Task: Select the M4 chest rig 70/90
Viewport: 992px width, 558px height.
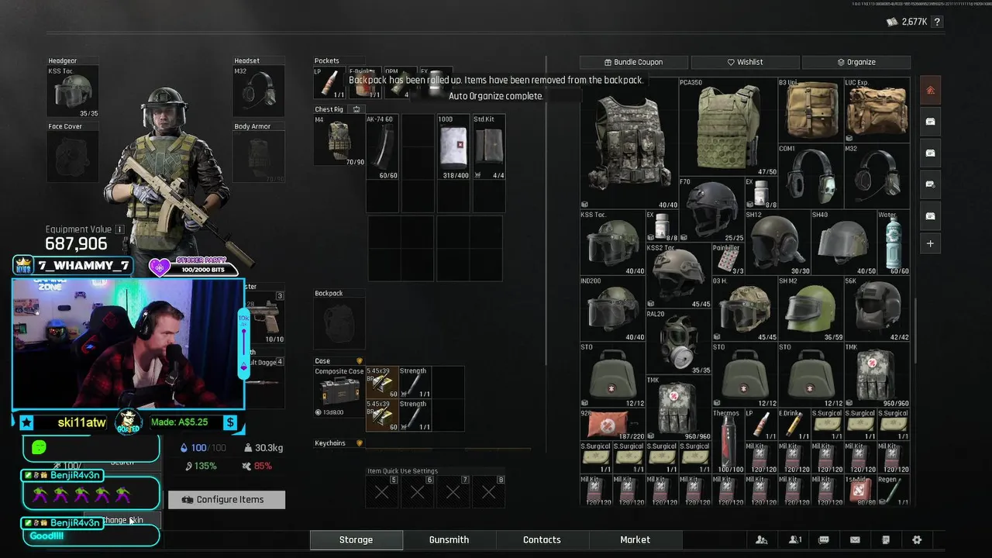Action: coord(339,140)
